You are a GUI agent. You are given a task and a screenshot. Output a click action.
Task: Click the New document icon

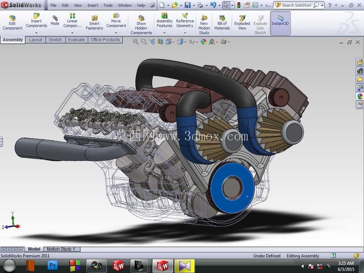pos(162,5)
